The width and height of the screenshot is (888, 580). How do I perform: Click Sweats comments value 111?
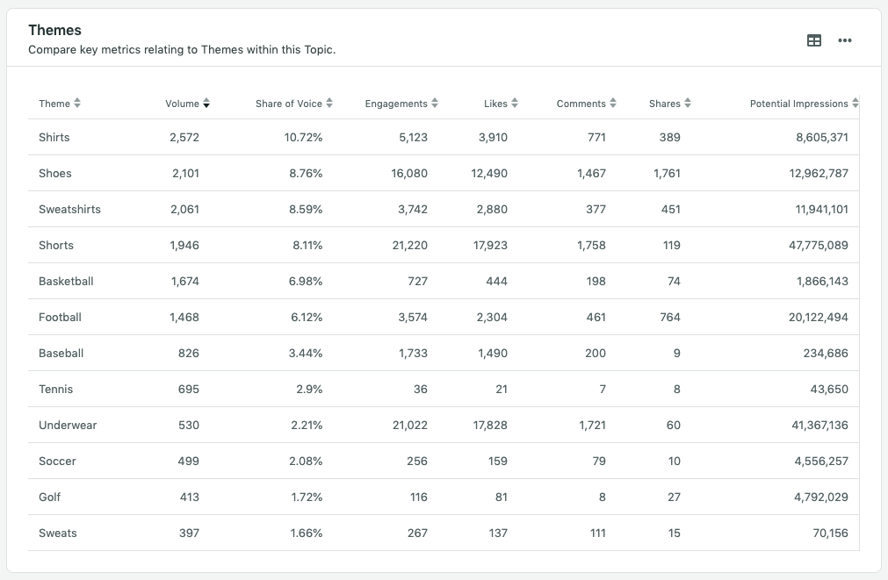pos(597,533)
